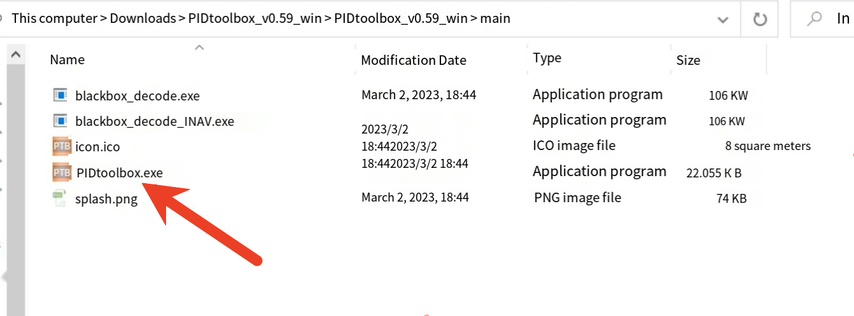Go to This computer in breadcrumb

tap(55, 18)
